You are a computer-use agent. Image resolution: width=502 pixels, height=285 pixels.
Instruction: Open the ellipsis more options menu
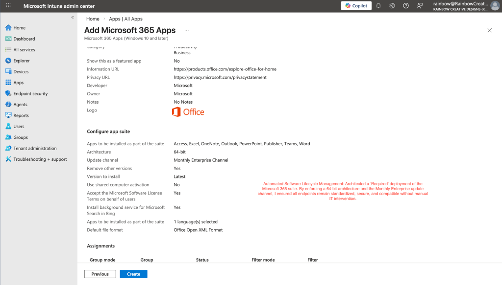tap(186, 30)
